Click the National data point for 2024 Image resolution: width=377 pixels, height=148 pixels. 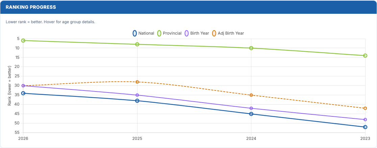coord(251,114)
